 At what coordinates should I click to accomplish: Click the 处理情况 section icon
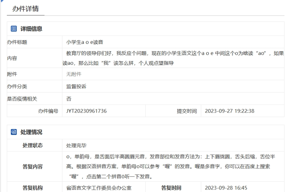pyautogui.click(x=14, y=132)
